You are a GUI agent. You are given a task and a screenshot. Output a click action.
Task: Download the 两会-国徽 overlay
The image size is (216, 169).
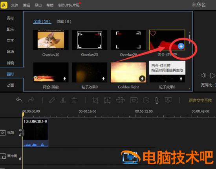click(x=64, y=79)
